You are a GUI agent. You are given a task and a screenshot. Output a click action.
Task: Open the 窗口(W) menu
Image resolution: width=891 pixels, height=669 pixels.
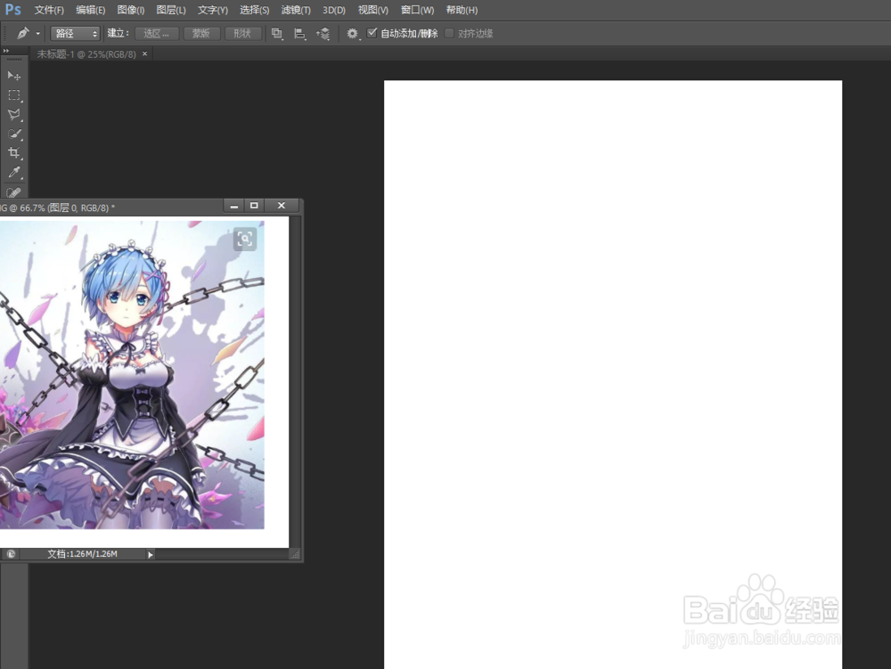point(417,10)
